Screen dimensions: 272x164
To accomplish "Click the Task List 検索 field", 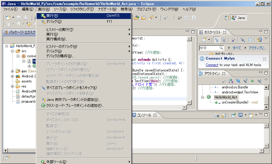I will click(212, 48).
